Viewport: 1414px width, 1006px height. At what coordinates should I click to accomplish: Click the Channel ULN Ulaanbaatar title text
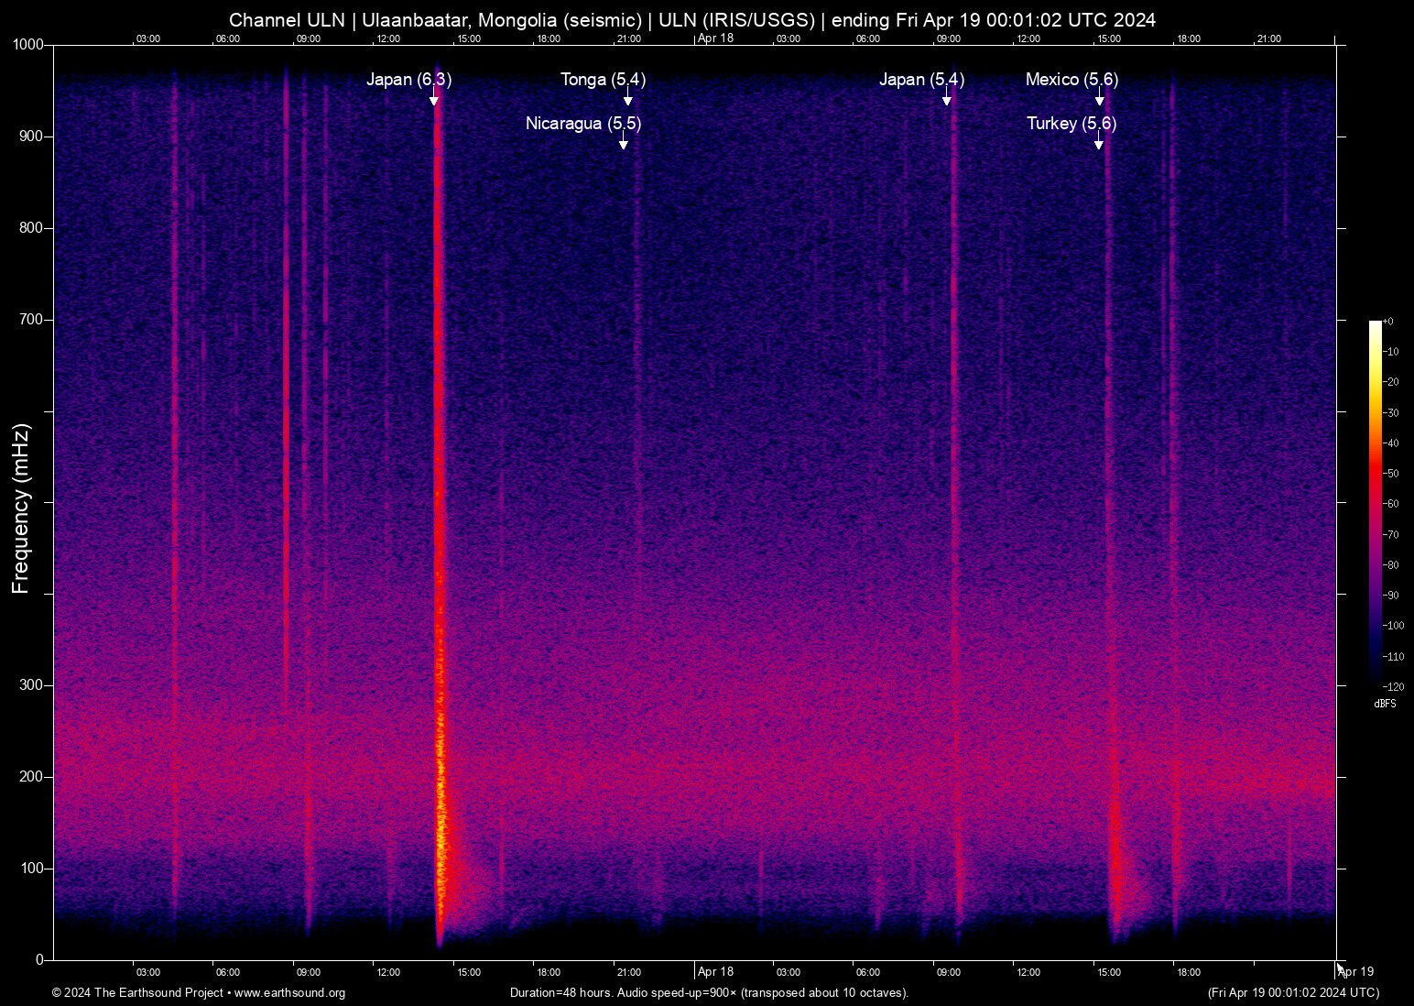pyautogui.click(x=692, y=20)
